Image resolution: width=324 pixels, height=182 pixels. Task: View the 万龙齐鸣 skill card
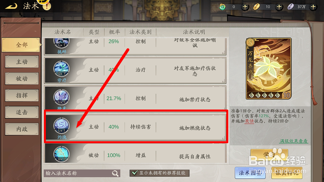[x=268, y=68]
